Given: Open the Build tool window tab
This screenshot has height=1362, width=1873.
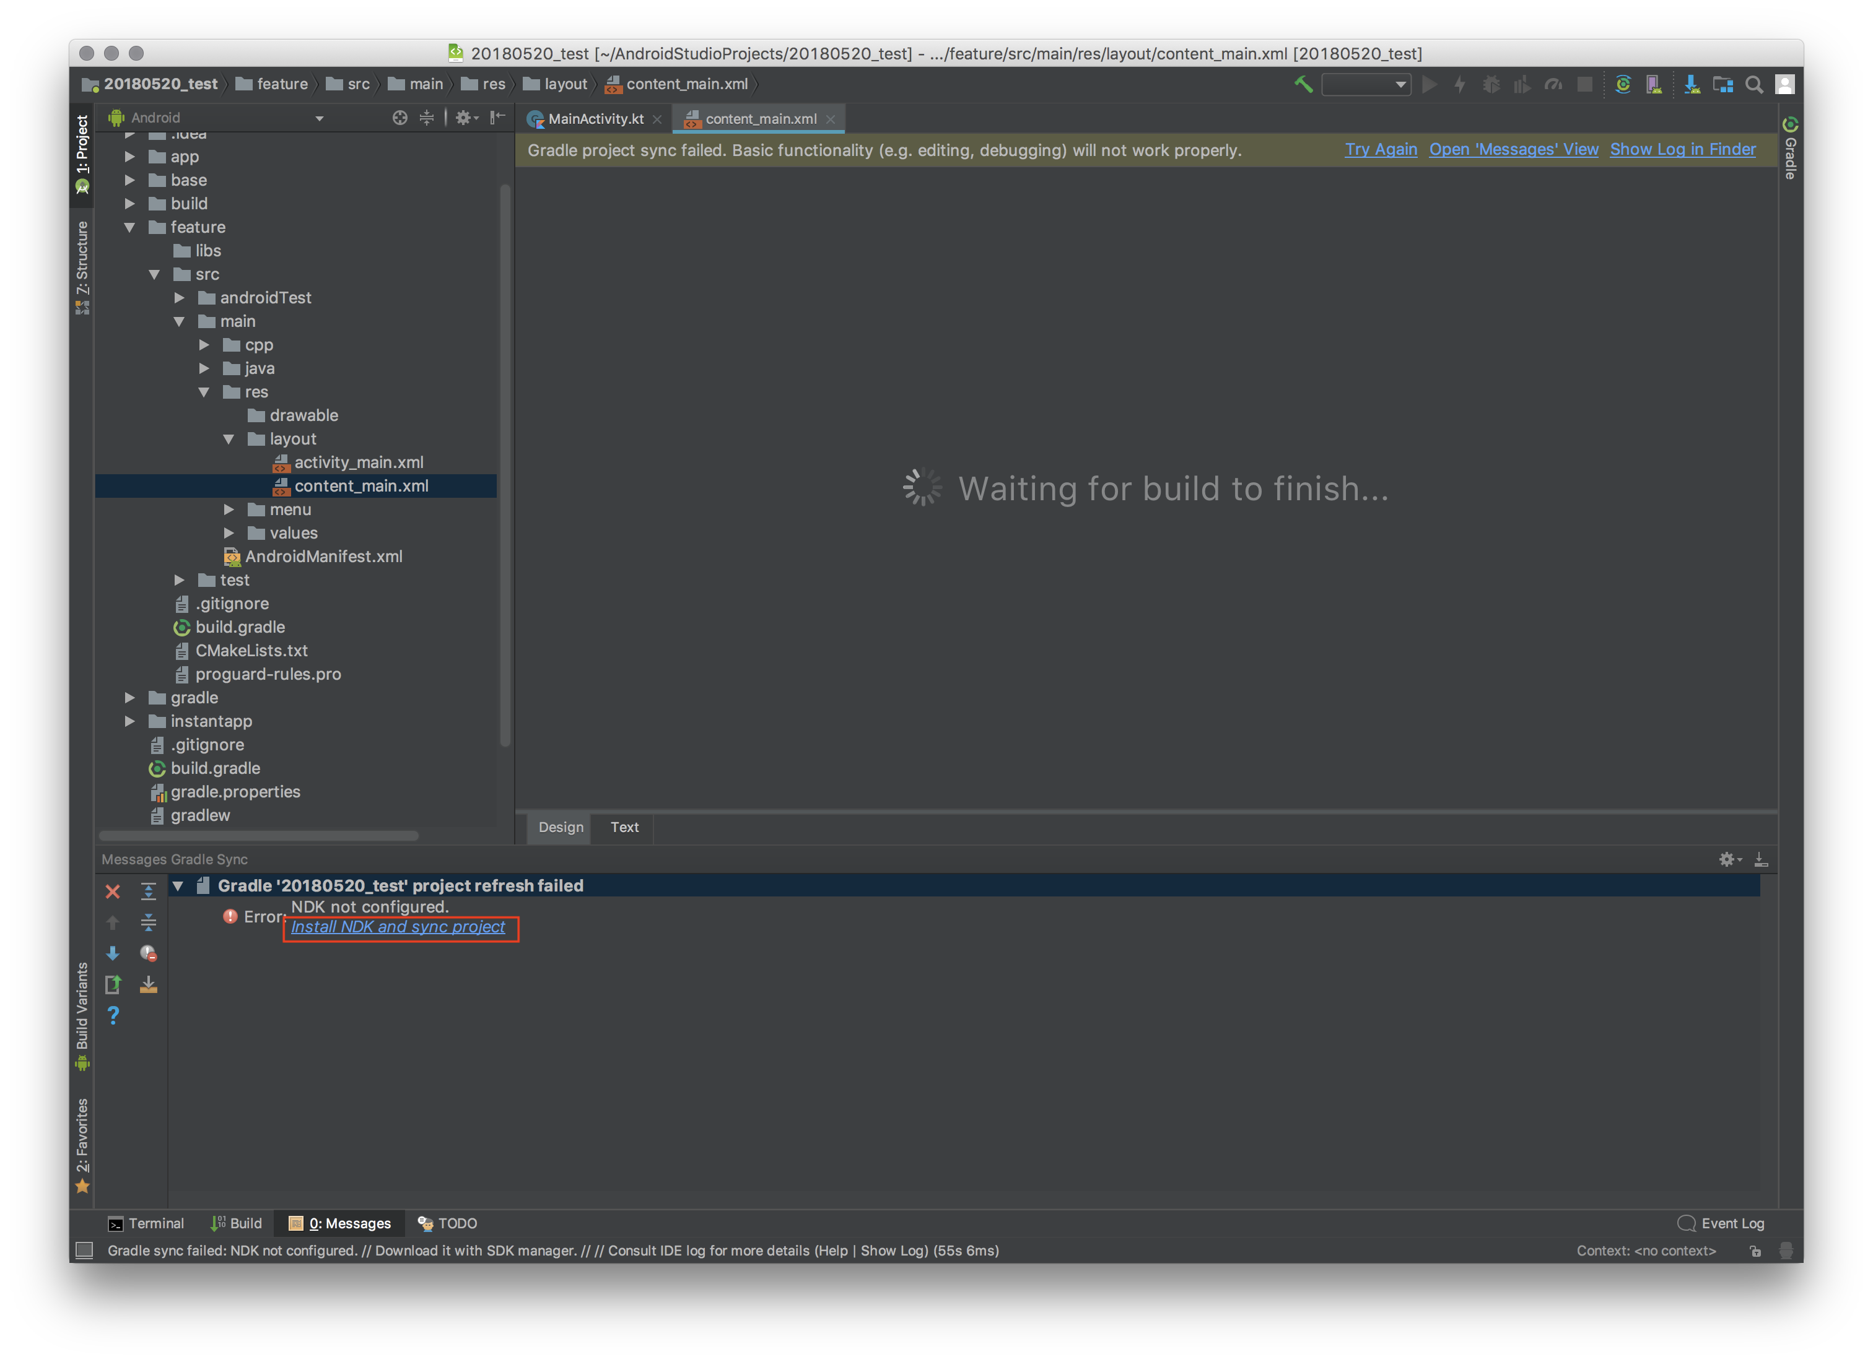Looking at the screenshot, I should click(x=236, y=1223).
